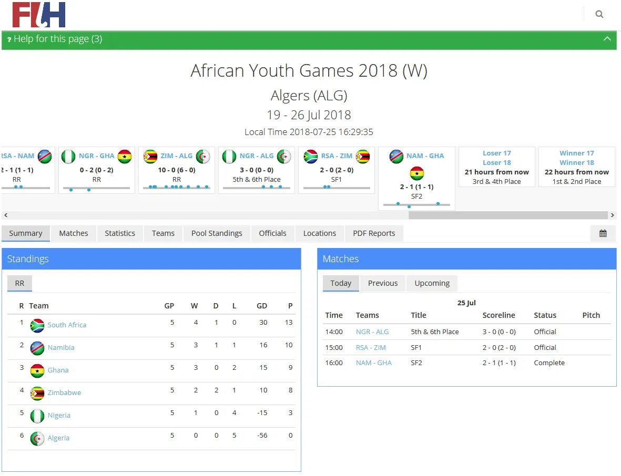Image resolution: width=621 pixels, height=476 pixels.
Task: Select the Previous matches tab
Action: (383, 283)
